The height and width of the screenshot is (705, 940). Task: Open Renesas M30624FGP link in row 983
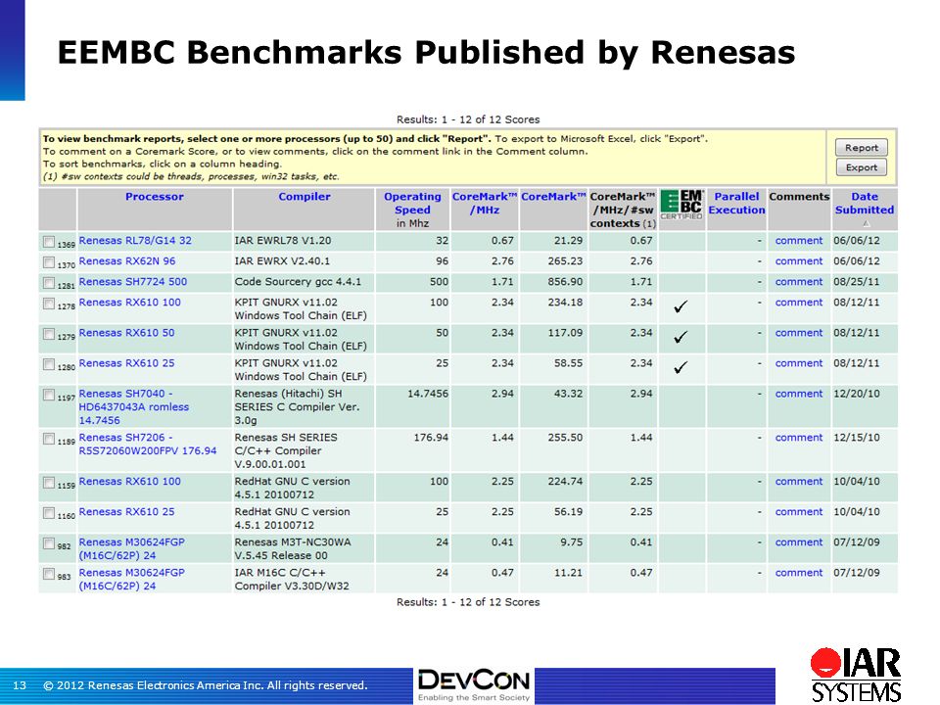[x=132, y=579]
